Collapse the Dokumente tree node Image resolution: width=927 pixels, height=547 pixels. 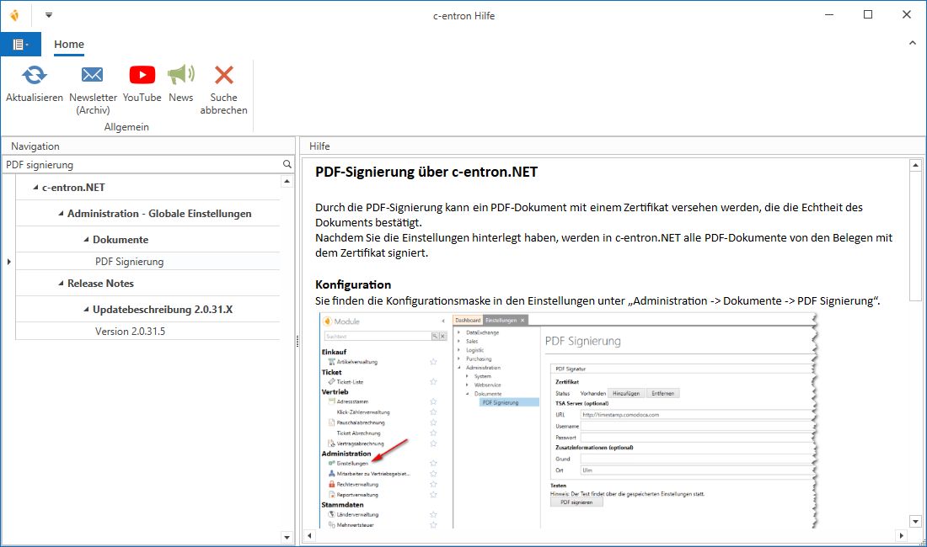[86, 240]
